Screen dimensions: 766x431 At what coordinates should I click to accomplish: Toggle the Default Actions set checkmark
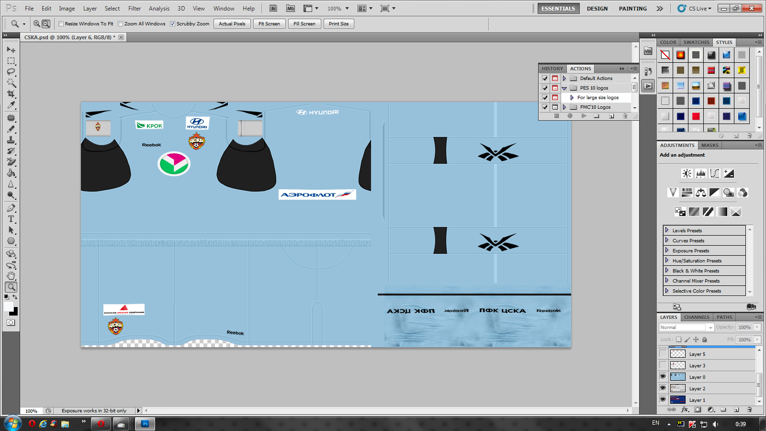545,78
